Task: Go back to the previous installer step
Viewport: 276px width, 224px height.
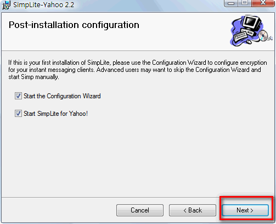Action: tap(193, 210)
